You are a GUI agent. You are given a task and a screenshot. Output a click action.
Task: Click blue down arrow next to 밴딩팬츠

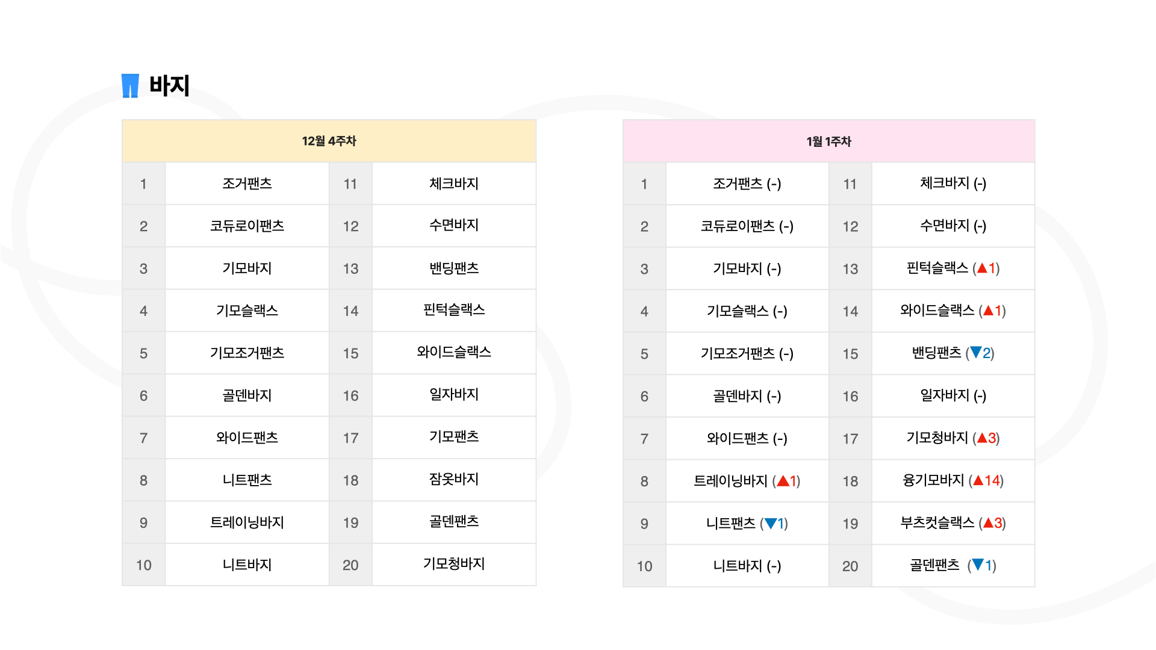[x=976, y=353]
